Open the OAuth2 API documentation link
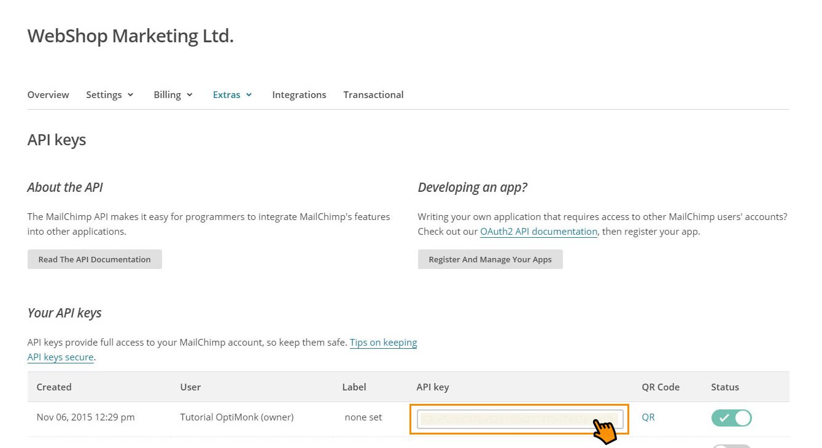822x448 pixels. point(538,232)
